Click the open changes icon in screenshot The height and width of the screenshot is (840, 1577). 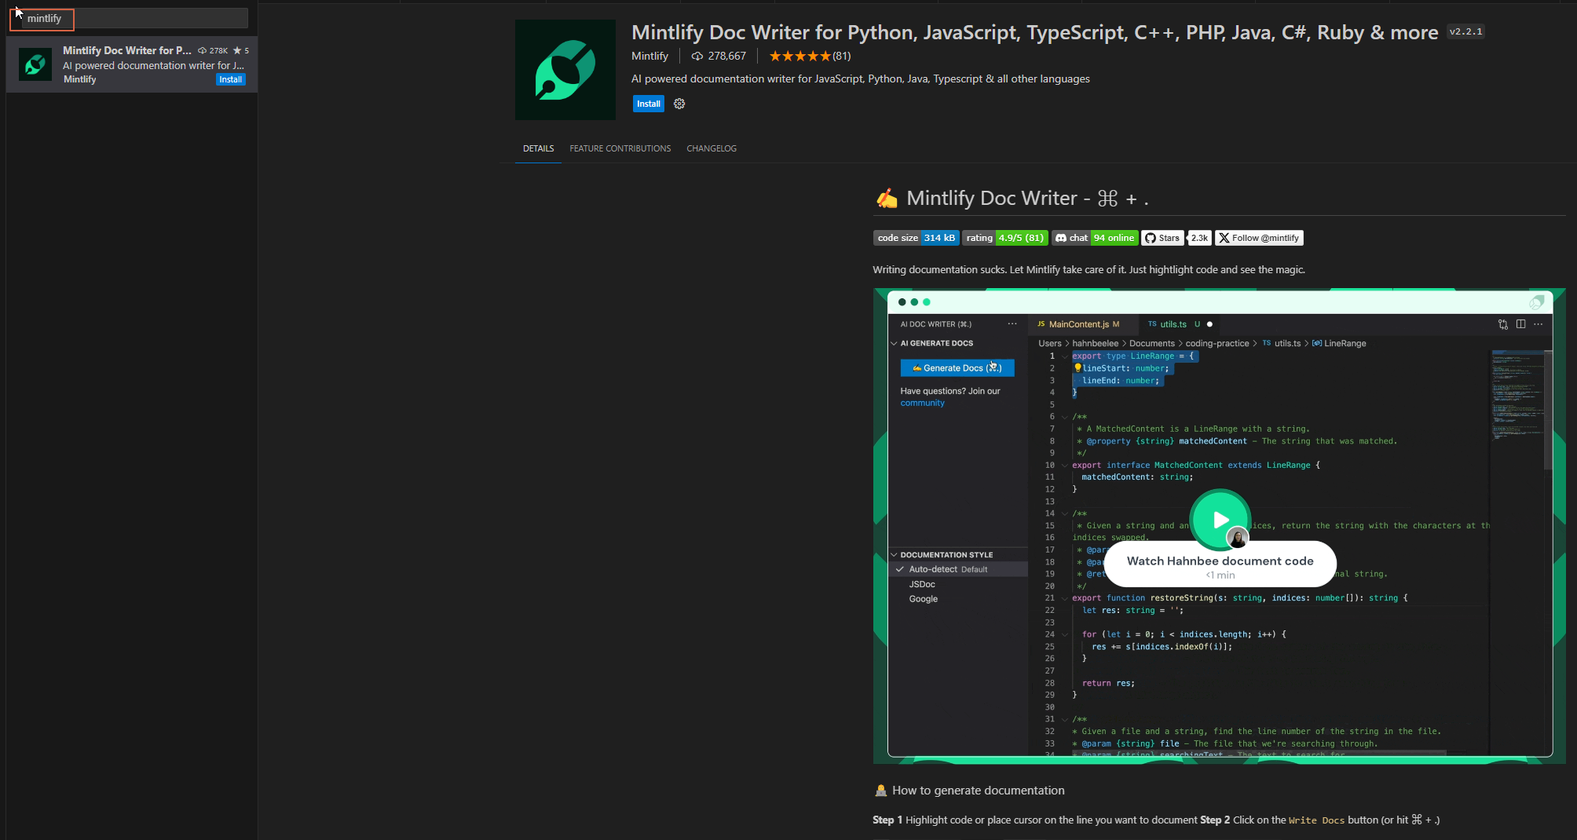[1502, 324]
